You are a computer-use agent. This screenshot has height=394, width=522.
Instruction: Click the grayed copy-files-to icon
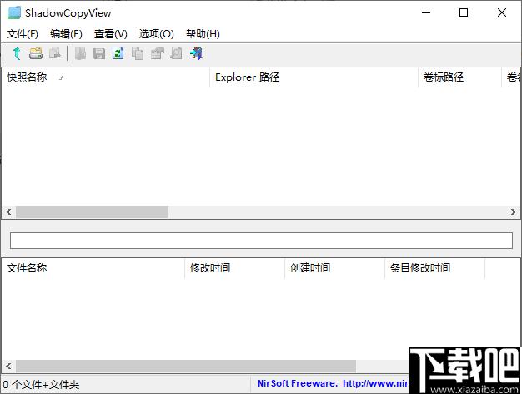(55, 53)
